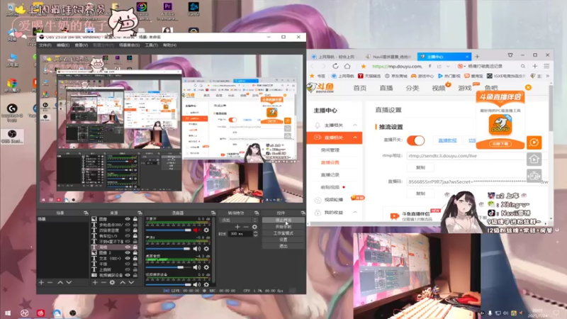Click the grey house float icon on the Douyu page

tap(534, 159)
